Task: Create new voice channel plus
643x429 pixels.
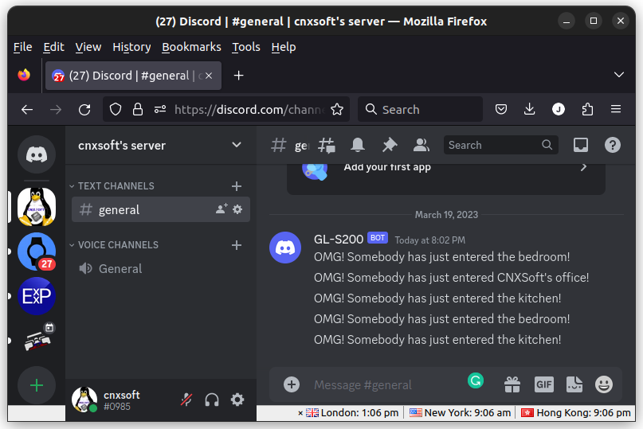Action: pos(237,245)
